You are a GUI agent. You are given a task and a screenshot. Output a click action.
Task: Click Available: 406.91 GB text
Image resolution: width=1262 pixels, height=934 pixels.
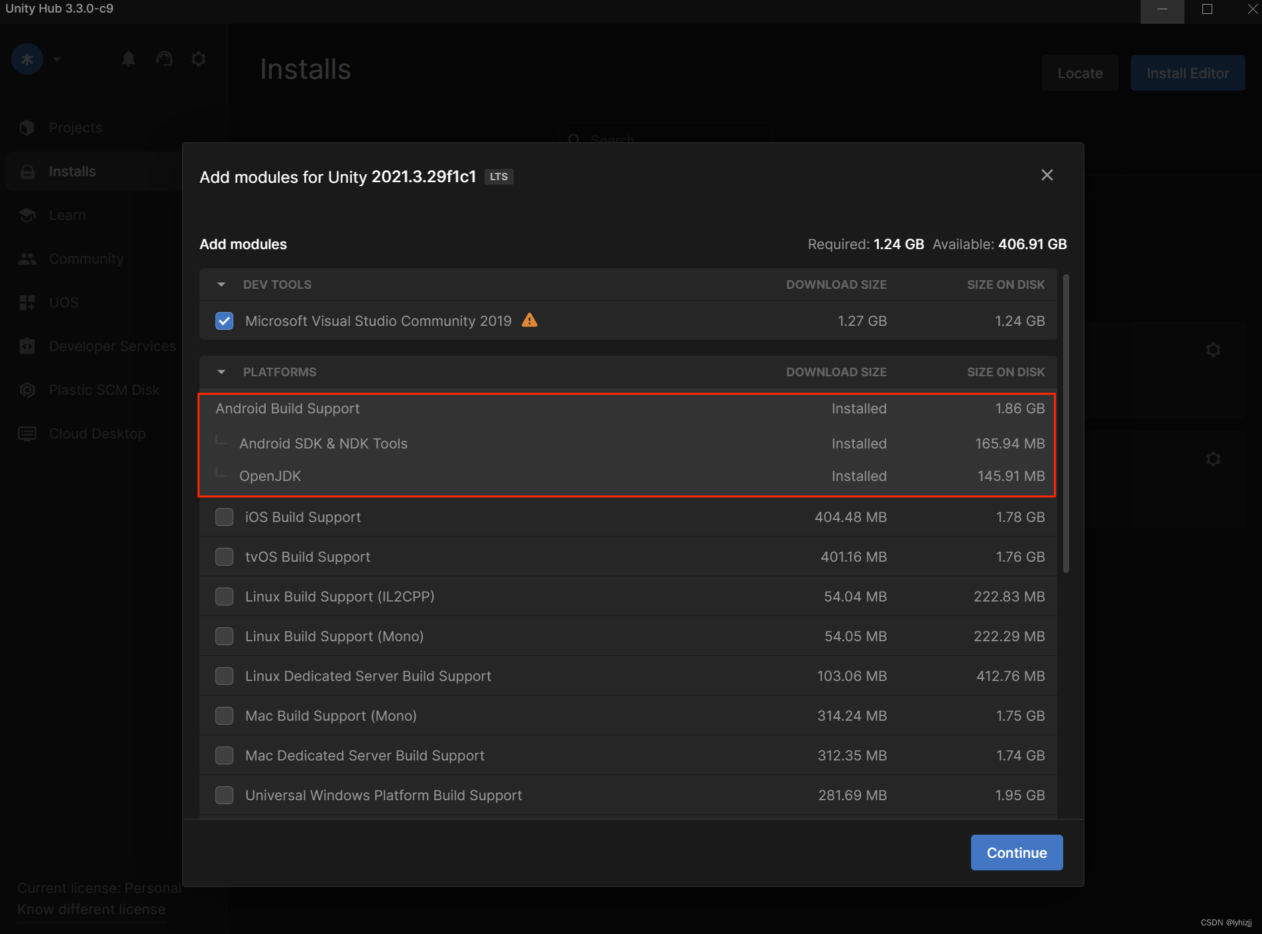[1000, 244]
